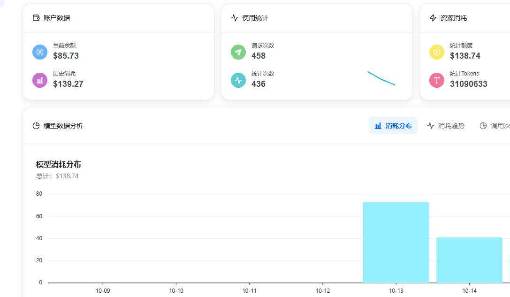Click the pink 统计Tokens T icon
The width and height of the screenshot is (510, 297).
click(x=437, y=80)
